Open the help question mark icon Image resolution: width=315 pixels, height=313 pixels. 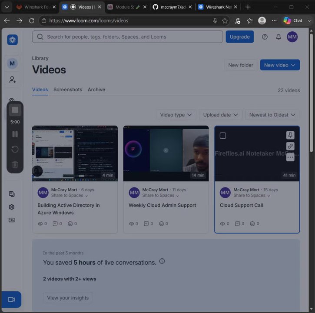coord(265,37)
